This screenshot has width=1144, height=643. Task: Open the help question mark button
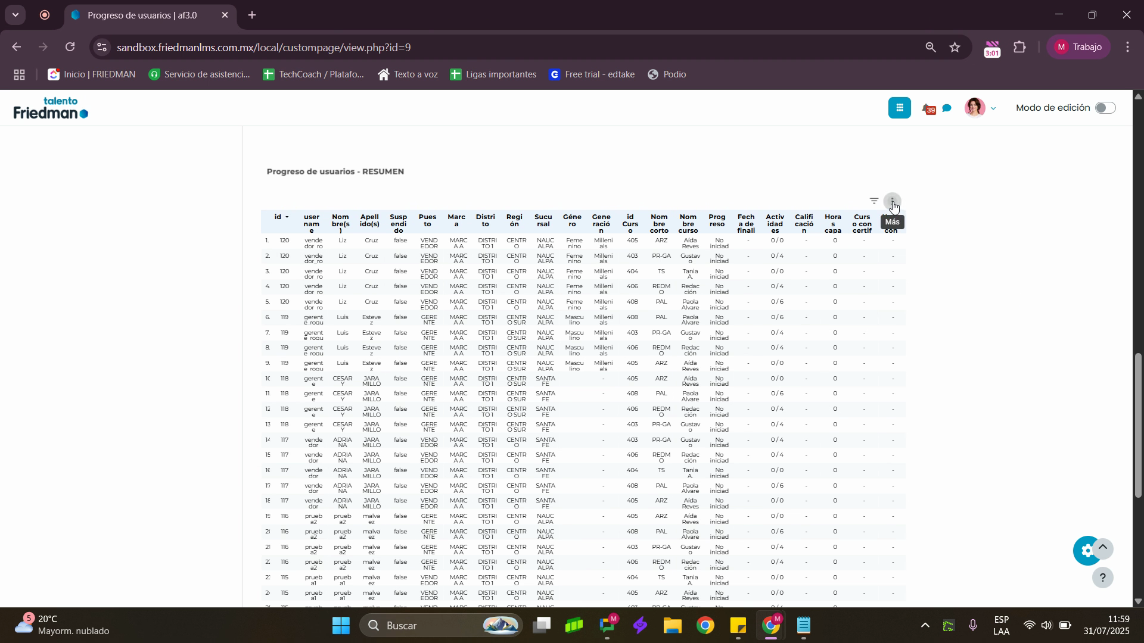1102,578
